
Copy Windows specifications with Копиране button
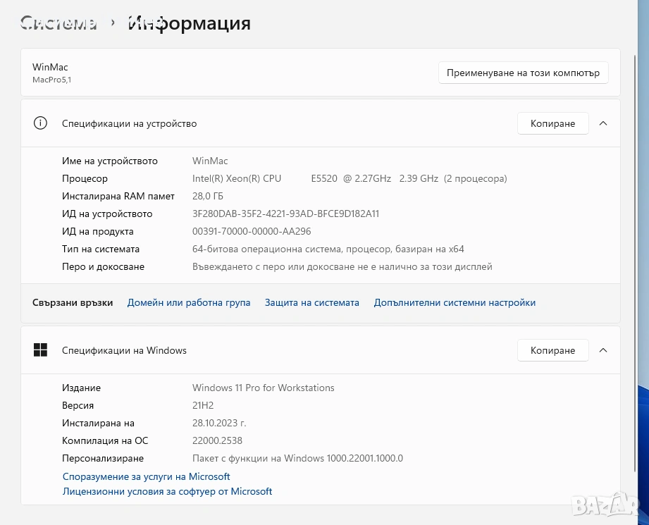pyautogui.click(x=552, y=350)
